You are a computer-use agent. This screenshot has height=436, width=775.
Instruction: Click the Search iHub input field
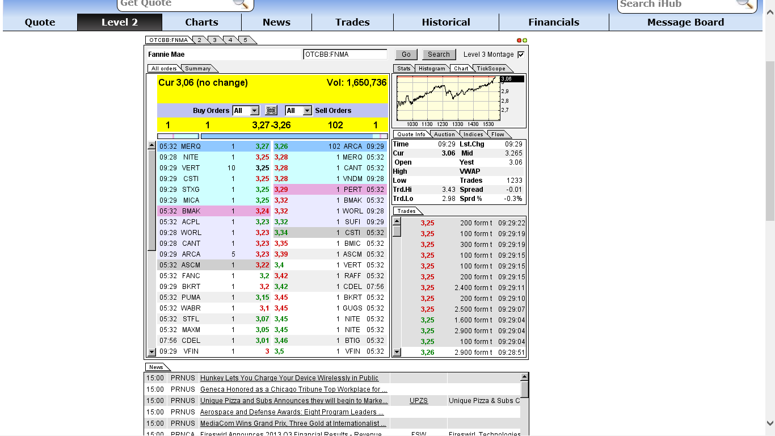point(677,3)
